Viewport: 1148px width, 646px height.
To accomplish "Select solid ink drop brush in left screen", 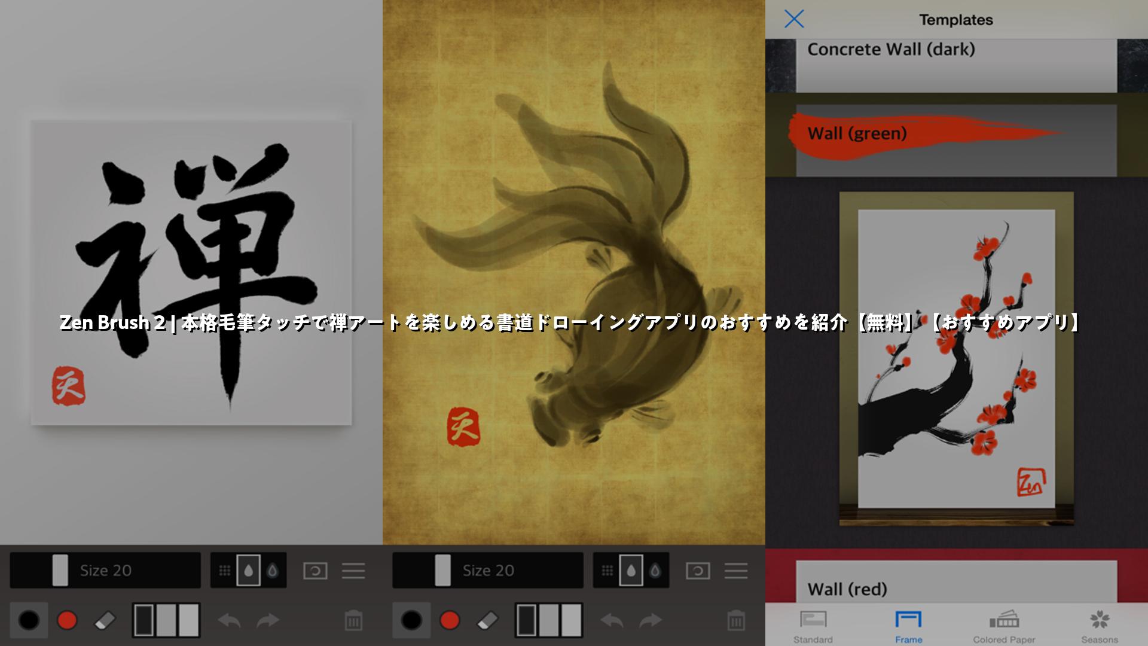I will tap(249, 570).
